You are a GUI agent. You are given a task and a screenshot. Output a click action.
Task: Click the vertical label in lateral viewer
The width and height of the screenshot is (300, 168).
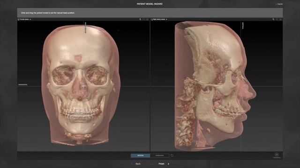[x=243, y=26]
